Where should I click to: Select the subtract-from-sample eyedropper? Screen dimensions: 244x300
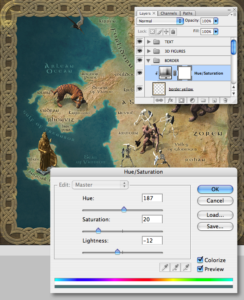pyautogui.click(x=186, y=267)
